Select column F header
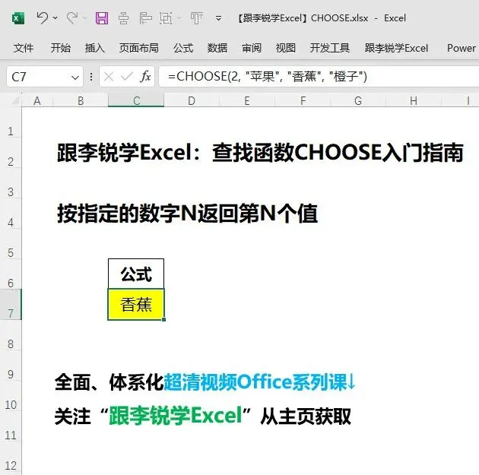This screenshot has width=479, height=475. point(303,101)
